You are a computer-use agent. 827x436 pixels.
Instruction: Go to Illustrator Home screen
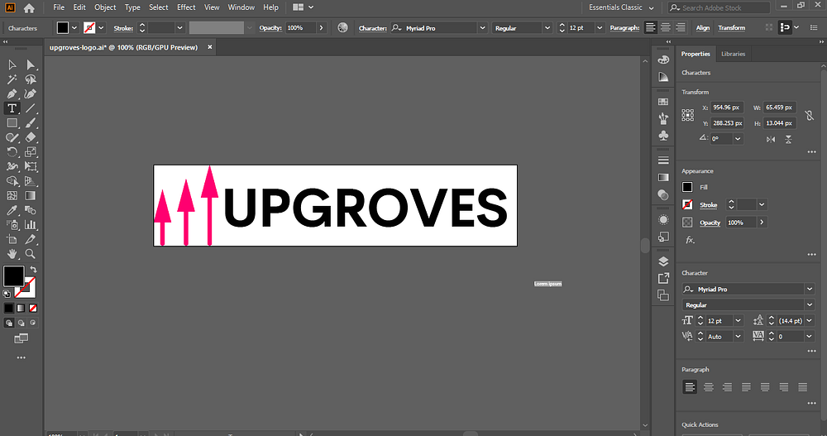29,8
